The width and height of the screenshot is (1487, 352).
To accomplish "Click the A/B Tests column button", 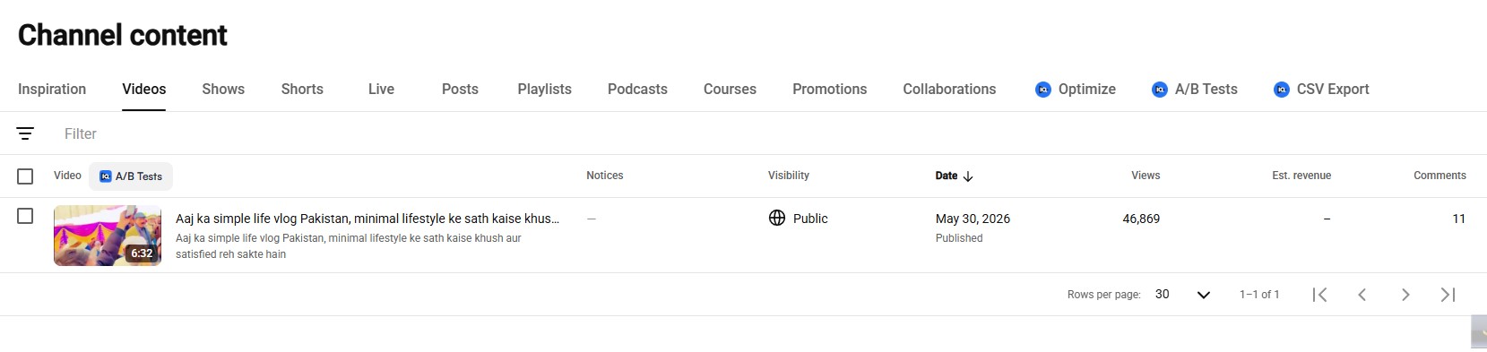I will point(131,176).
